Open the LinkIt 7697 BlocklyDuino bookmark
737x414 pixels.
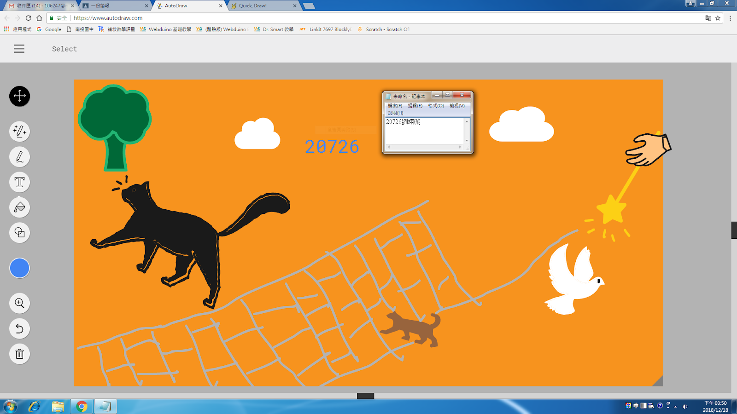tap(326, 29)
